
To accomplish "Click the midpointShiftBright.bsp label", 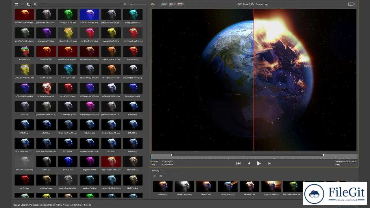I will coord(111,188).
